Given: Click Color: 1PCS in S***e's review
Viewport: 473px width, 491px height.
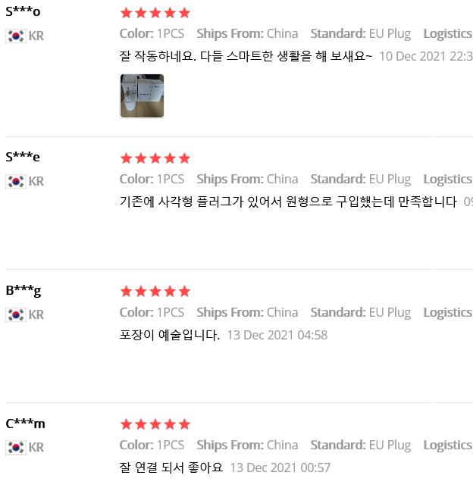Looking at the screenshot, I should point(152,179).
